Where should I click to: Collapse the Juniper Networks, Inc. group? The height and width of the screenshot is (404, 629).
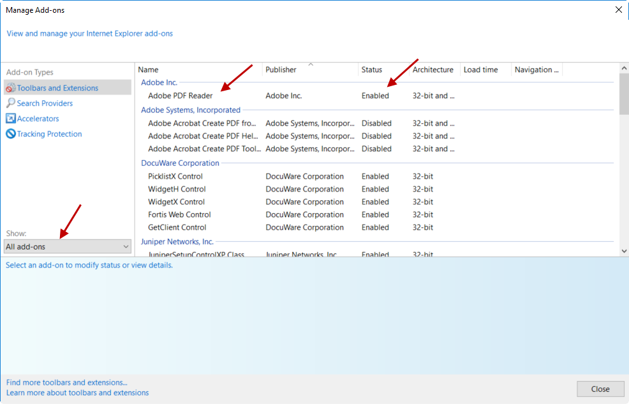(x=177, y=241)
